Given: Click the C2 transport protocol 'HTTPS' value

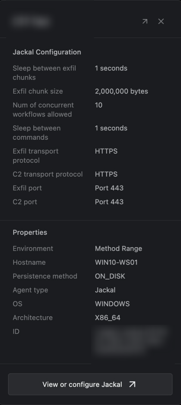Looking at the screenshot, I should tap(106, 174).
